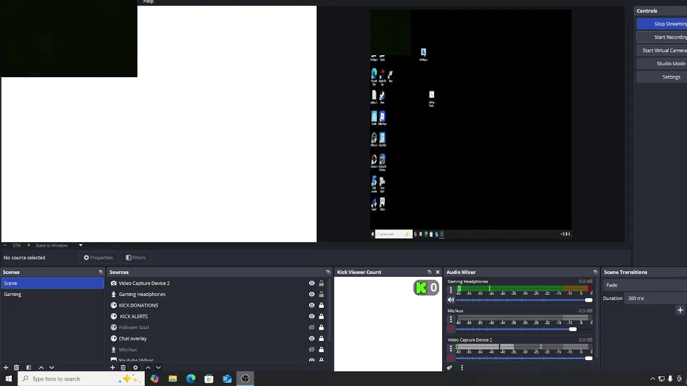Open Mic/Aux three-dot audio menu
The height and width of the screenshot is (386, 687).
coord(451,320)
